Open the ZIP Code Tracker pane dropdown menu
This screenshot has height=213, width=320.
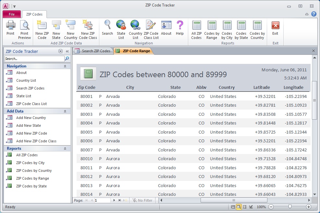[x=60, y=51]
